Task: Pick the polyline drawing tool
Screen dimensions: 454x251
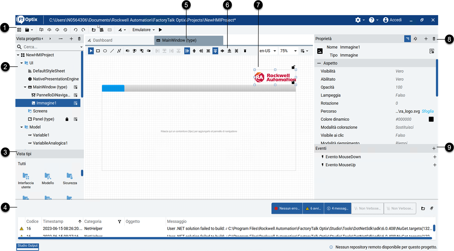Action: click(x=119, y=51)
